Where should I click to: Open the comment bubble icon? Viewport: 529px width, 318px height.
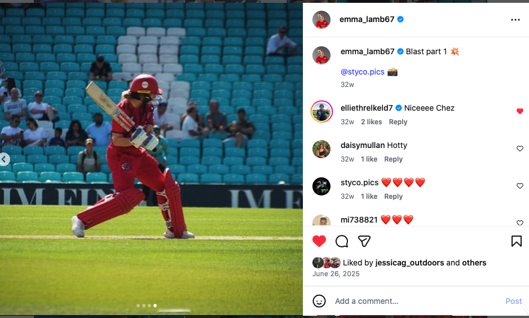[342, 241]
